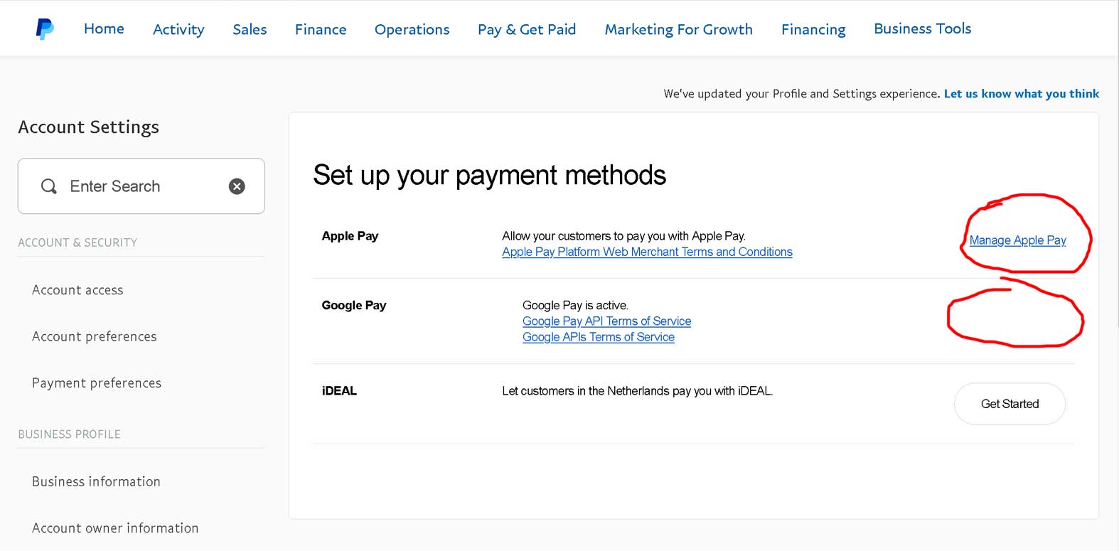Click Get Started for iDEAL
The image size is (1119, 551).
(1010, 404)
